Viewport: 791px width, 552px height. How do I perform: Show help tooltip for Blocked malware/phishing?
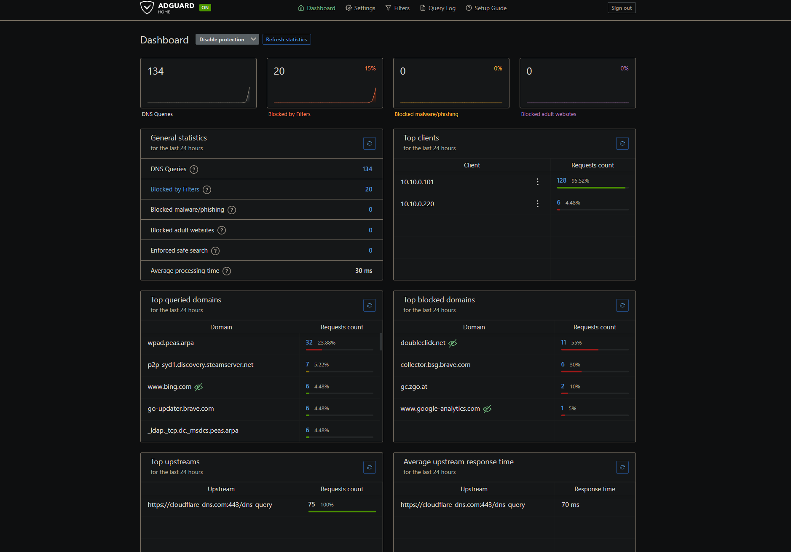232,210
